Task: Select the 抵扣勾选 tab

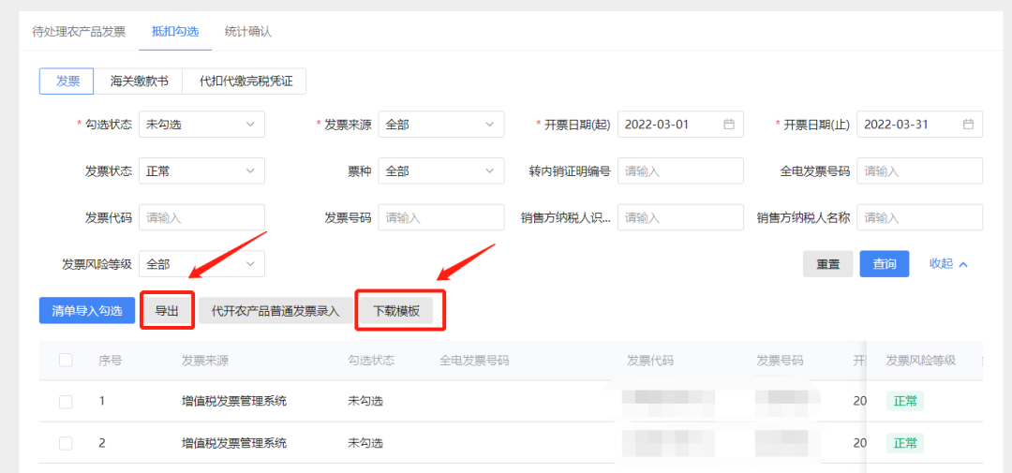Action: coord(175,32)
